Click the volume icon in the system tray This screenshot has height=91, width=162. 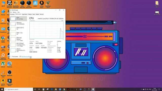pos(148,89)
